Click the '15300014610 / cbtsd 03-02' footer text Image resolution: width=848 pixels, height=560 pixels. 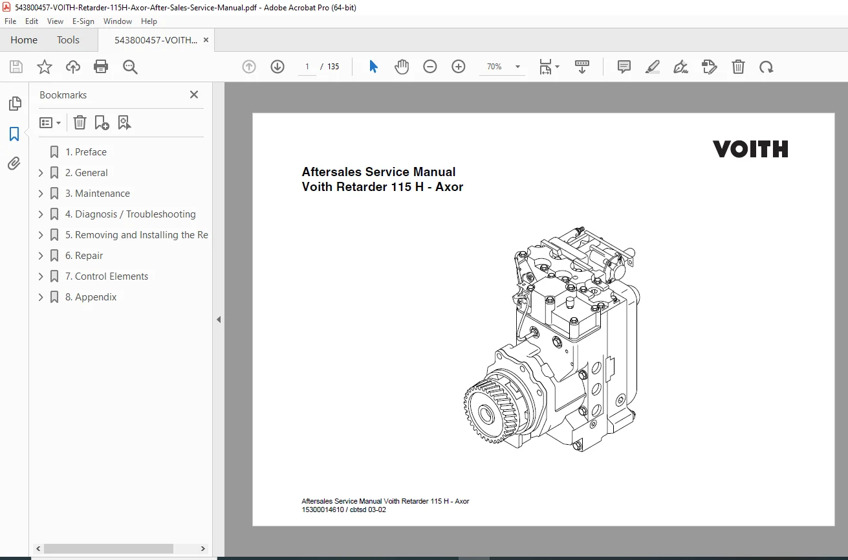pos(343,510)
